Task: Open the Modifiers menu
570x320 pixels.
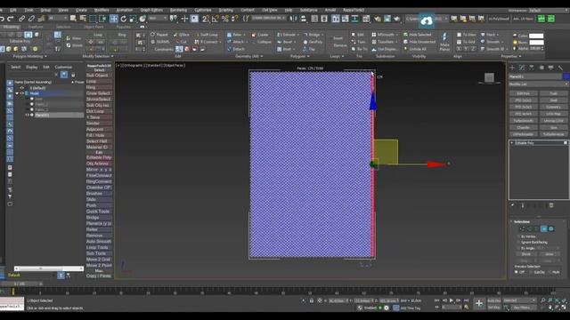Action: coord(102,10)
